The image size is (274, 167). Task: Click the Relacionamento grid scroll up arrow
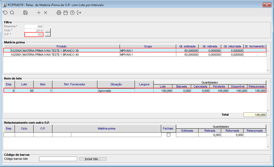(268, 135)
